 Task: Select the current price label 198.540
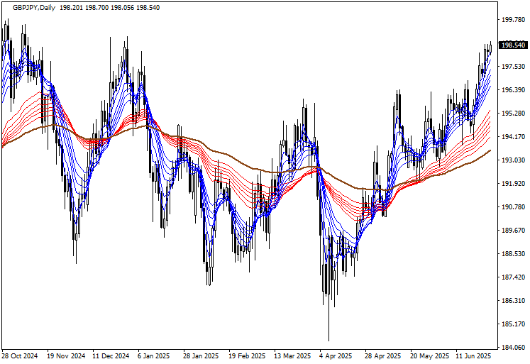[513, 45]
